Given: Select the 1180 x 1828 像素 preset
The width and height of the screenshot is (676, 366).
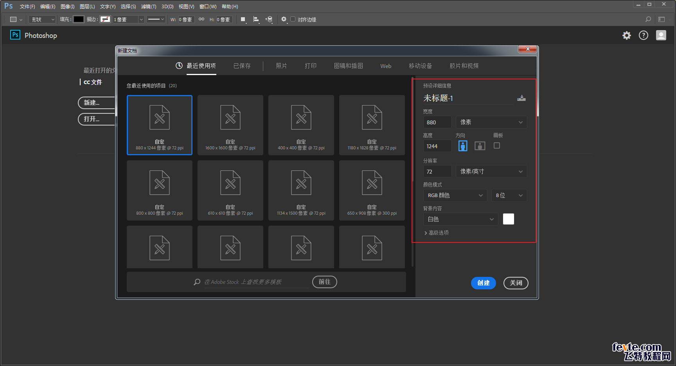Looking at the screenshot, I should (372, 125).
